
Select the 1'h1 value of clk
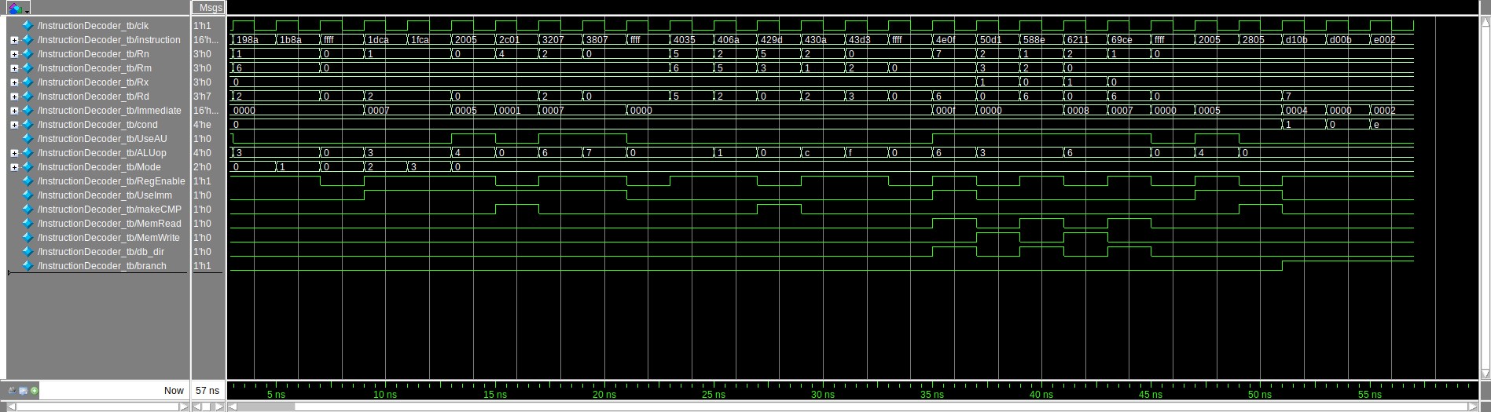[x=203, y=26]
